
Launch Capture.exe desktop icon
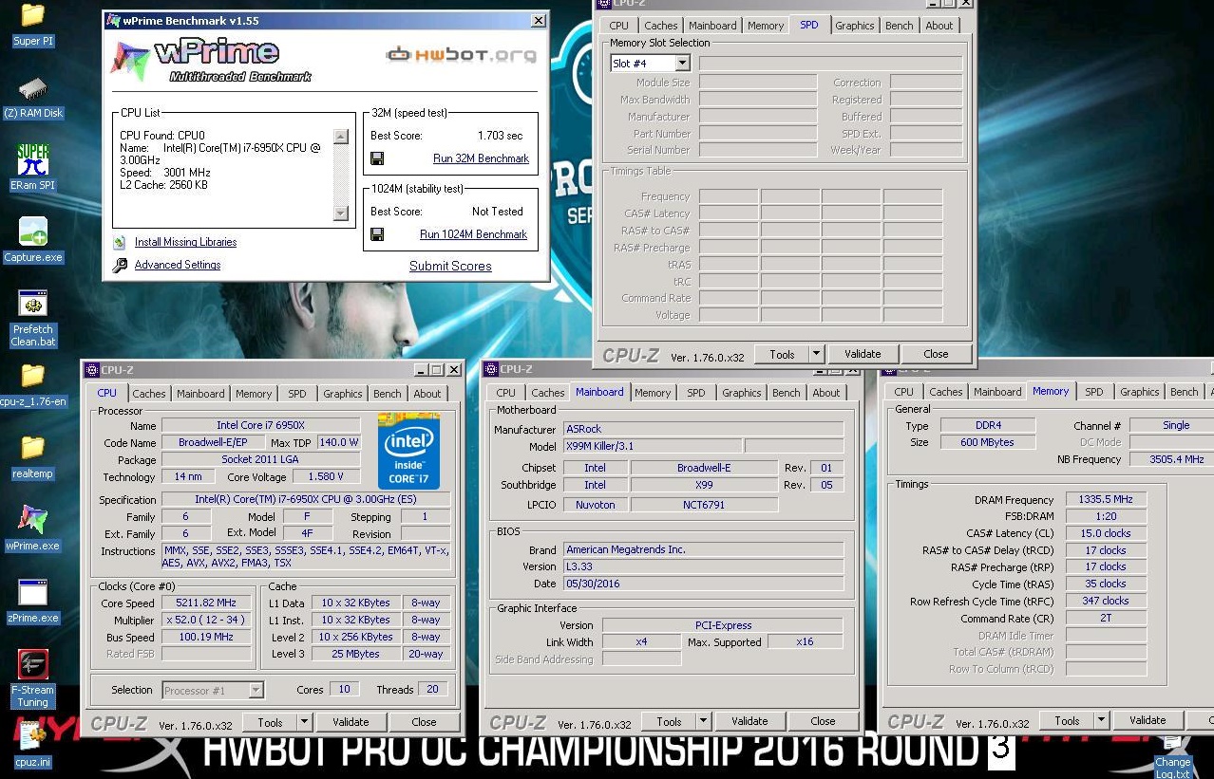[32, 240]
